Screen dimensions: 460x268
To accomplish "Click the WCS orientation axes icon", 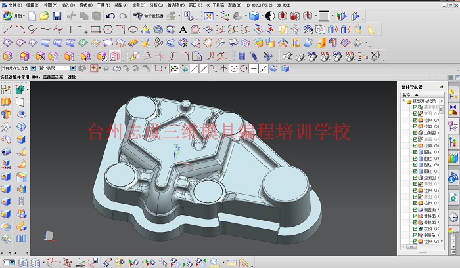I will point(225,16).
